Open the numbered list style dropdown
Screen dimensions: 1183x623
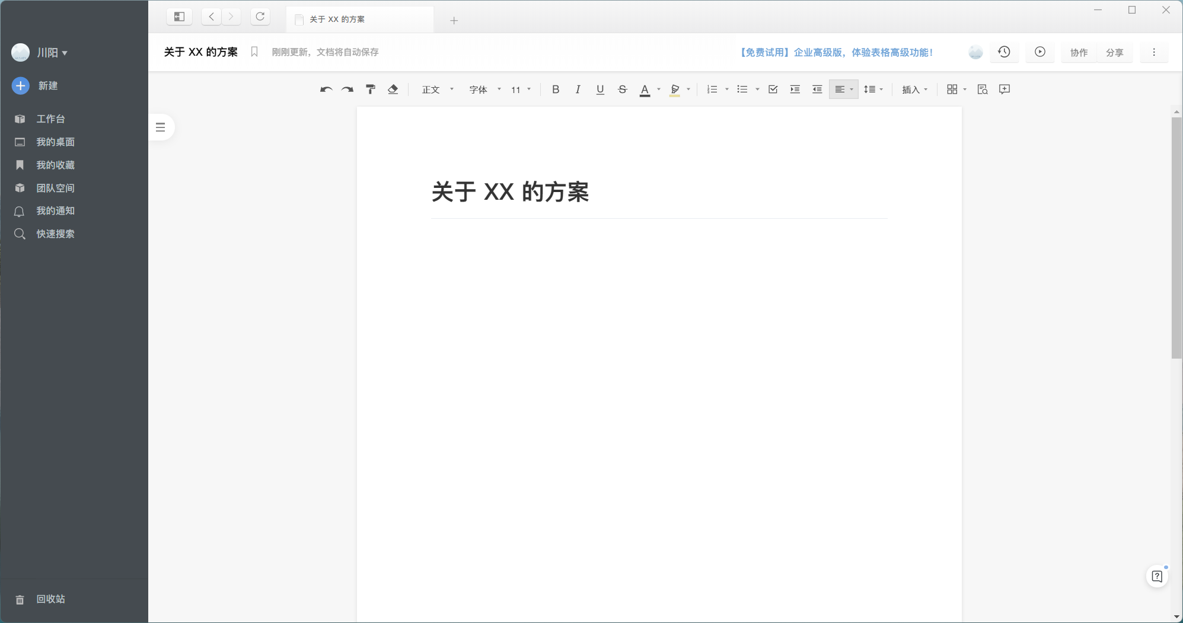coord(727,90)
